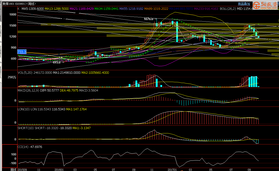
Task: Click the 1500 price axis label
Action: [13, 25]
